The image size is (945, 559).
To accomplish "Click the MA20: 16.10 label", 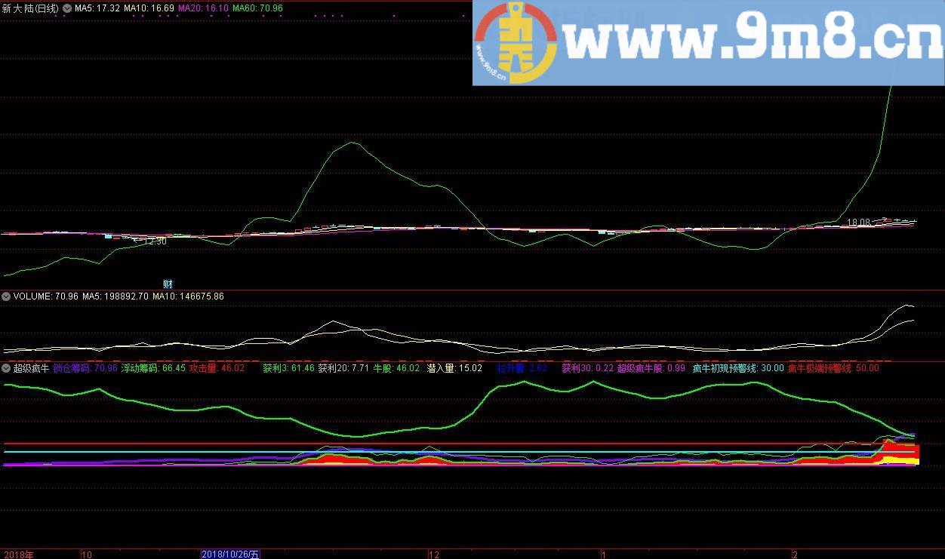I will (x=203, y=8).
